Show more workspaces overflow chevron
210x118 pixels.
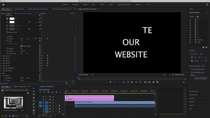(x=148, y=5)
